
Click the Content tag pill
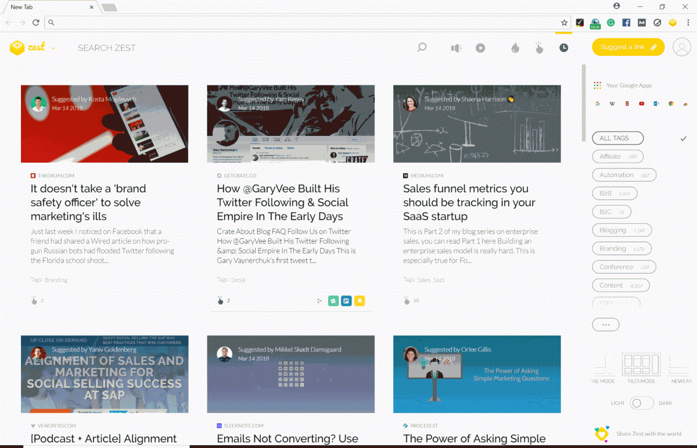click(x=620, y=285)
